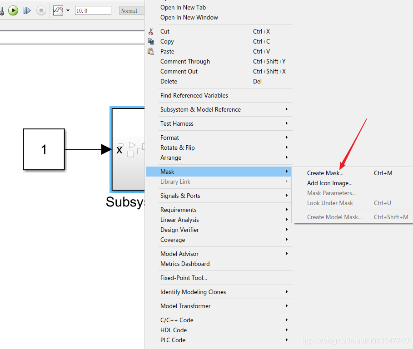Click the Subsystem block name label
This screenshot has height=349, width=413.
(x=125, y=202)
